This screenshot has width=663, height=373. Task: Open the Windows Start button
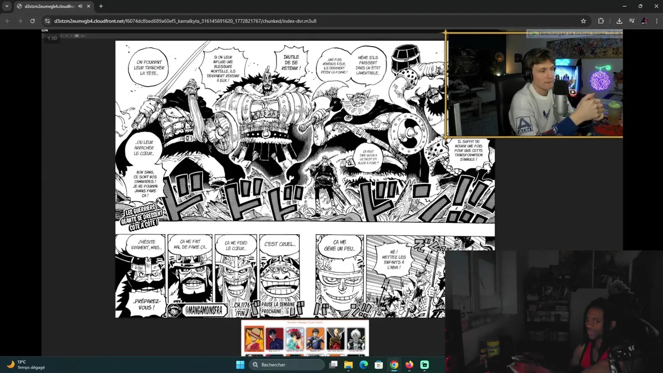[240, 365]
